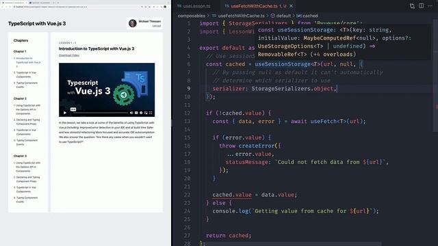Close the useFetchWithCache.ts tab
The width and height of the screenshot is (438, 246).
[x=291, y=6]
